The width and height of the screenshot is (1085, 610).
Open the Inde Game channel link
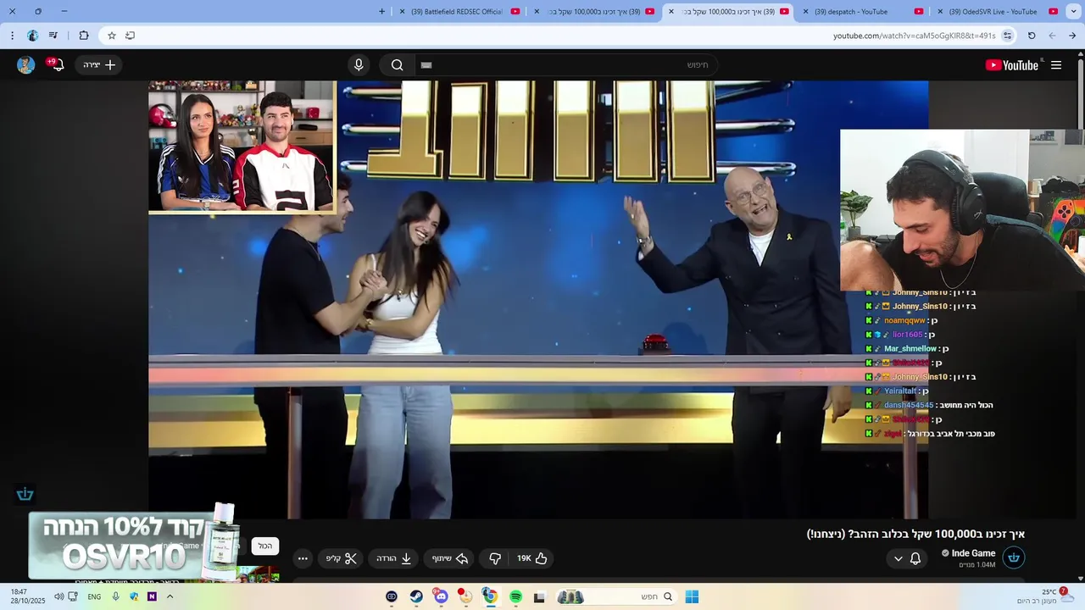point(973,553)
